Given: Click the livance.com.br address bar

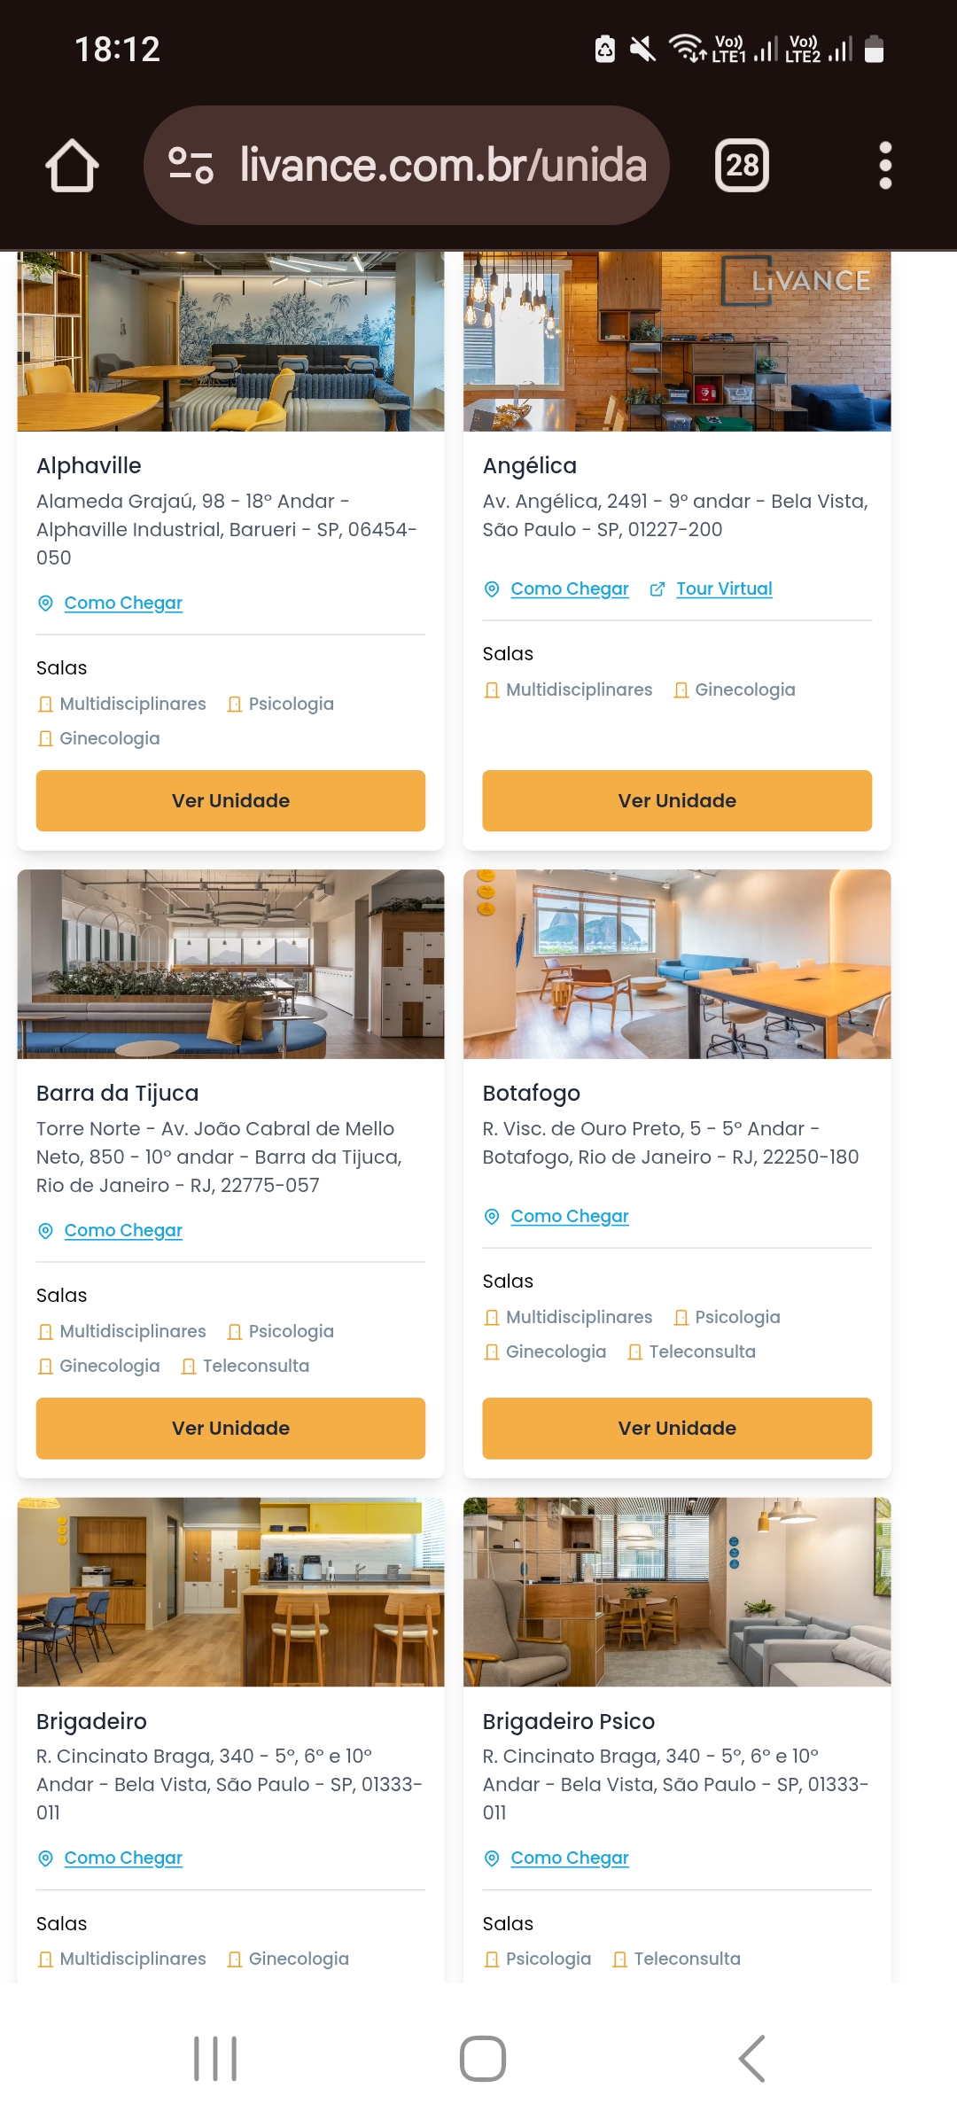Looking at the screenshot, I should tap(407, 166).
